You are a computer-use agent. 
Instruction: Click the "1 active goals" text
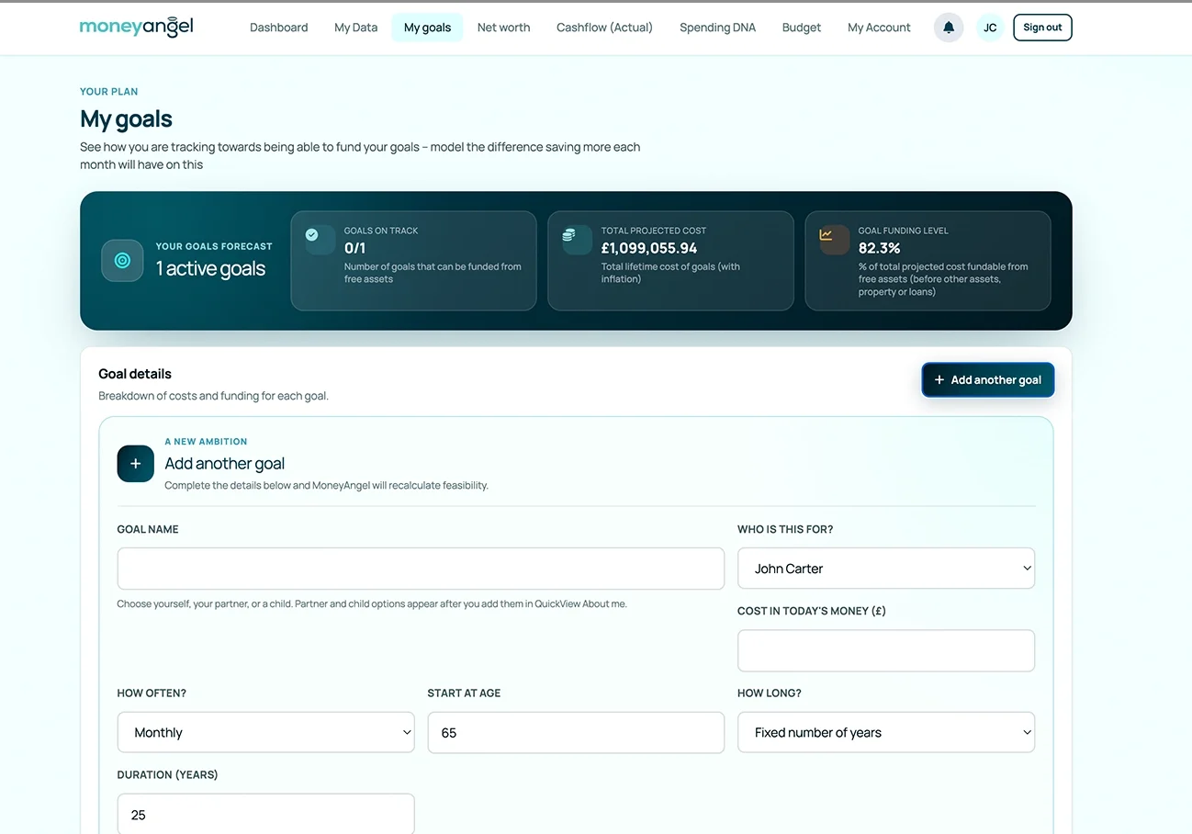(x=210, y=268)
